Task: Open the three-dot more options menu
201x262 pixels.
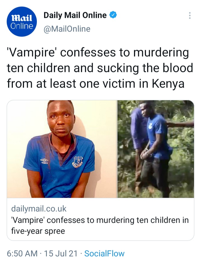Action: (190, 16)
